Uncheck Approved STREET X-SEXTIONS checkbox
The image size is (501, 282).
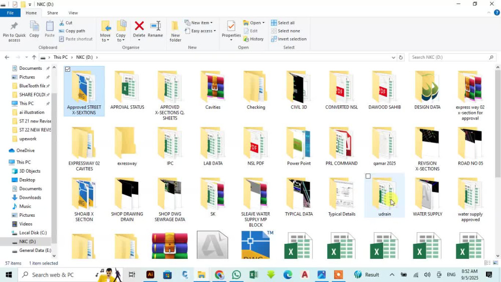point(68,69)
